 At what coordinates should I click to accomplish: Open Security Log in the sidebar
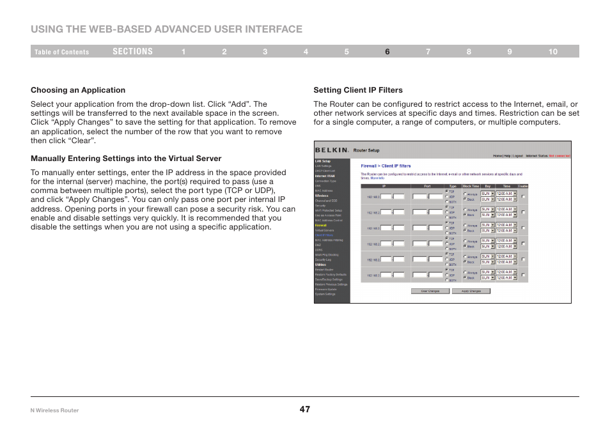[x=324, y=260]
